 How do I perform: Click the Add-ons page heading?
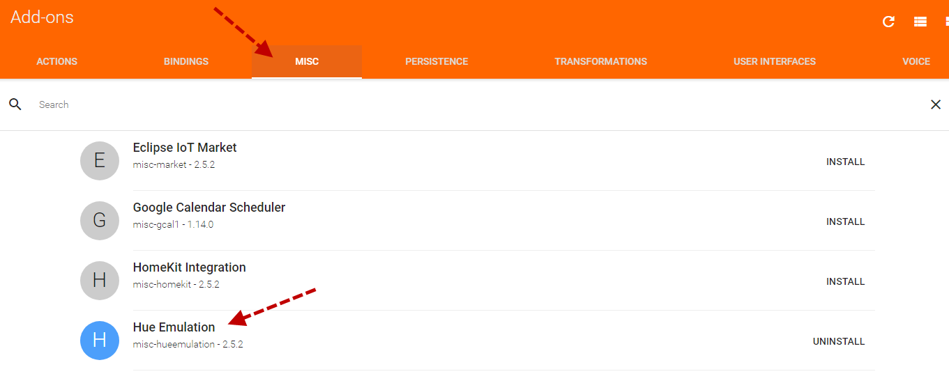[x=42, y=17]
